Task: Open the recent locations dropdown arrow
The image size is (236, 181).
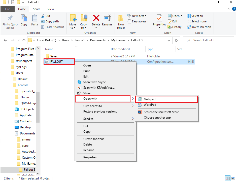Action: pyautogui.click(x=19, y=40)
